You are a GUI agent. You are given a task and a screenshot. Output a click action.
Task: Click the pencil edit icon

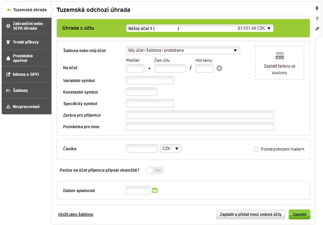(x=317, y=29)
